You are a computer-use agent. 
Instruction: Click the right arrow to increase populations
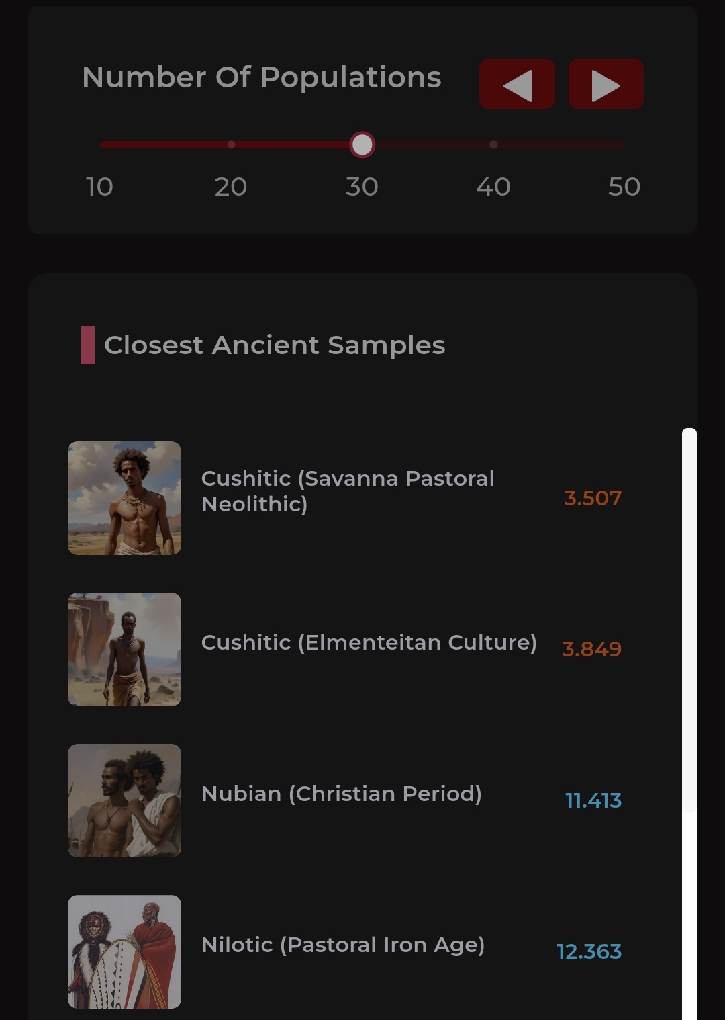click(x=606, y=84)
